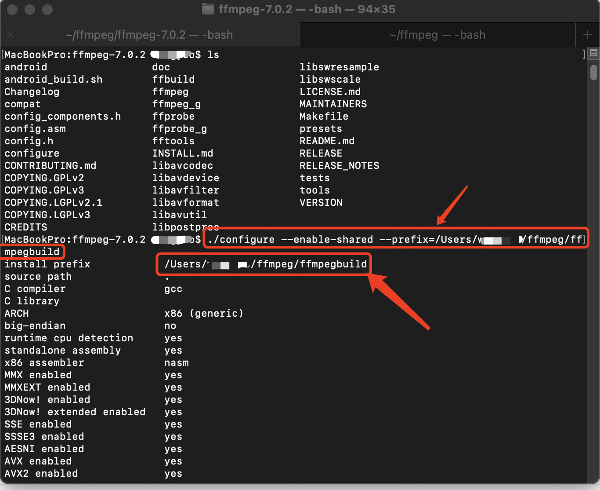
Task: Click the 'android_build.sh' file name
Action: coord(54,80)
